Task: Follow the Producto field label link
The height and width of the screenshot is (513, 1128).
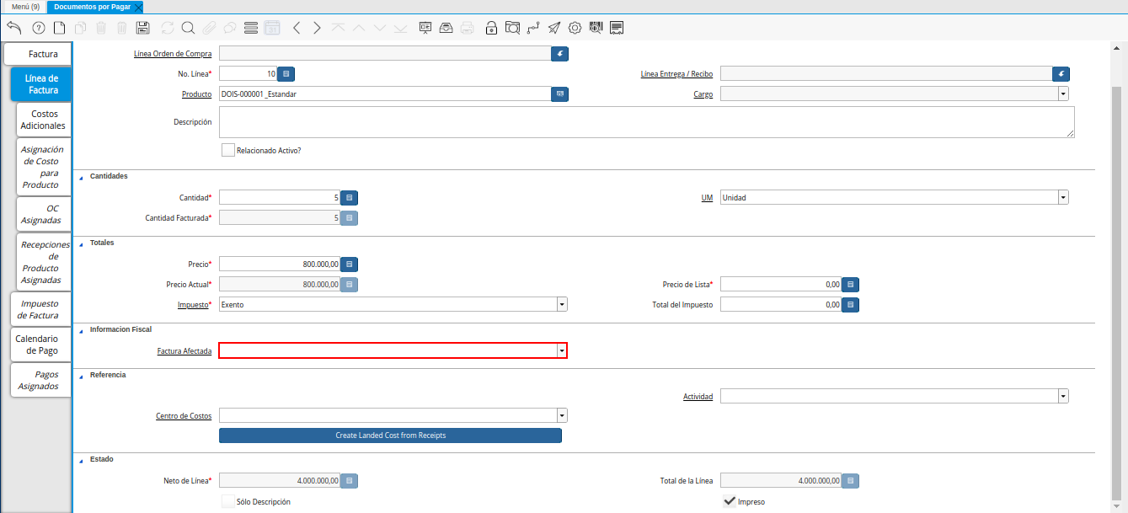Action: point(196,94)
